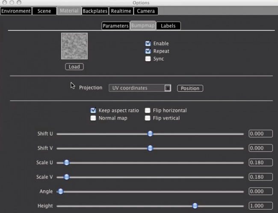The width and height of the screenshot is (278, 213).
Task: Open the Camera tab
Action: point(146,11)
